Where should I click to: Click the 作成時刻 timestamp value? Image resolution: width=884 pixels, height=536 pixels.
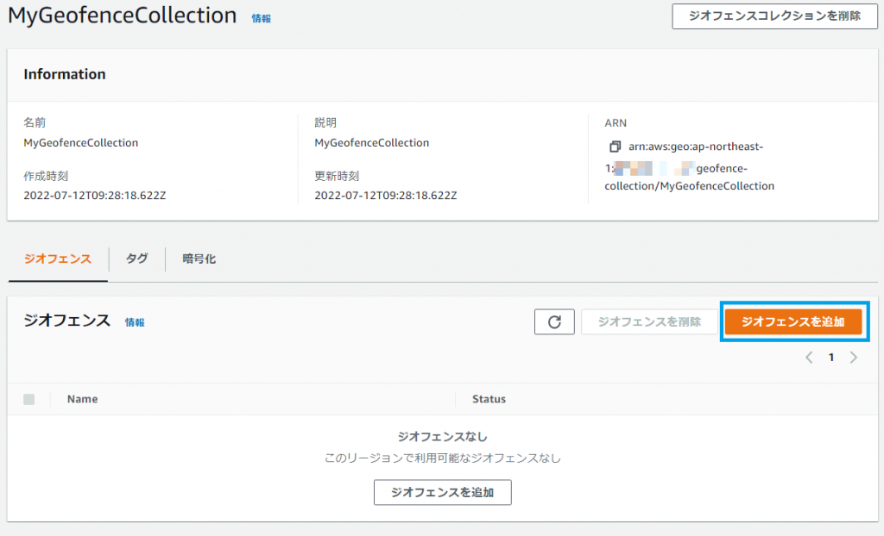[94, 196]
